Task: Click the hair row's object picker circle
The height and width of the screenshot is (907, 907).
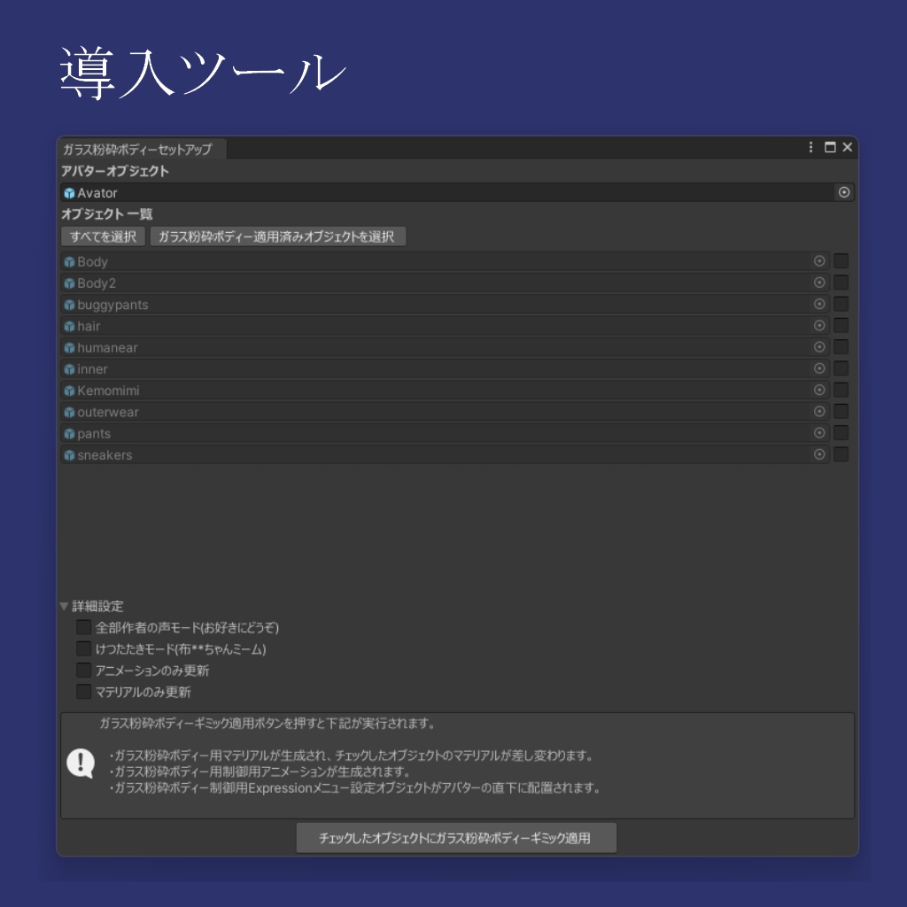Action: tap(819, 325)
